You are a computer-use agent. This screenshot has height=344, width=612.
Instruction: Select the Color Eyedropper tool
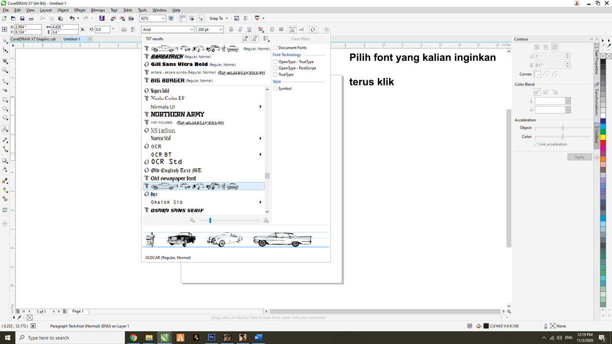[x=5, y=181]
